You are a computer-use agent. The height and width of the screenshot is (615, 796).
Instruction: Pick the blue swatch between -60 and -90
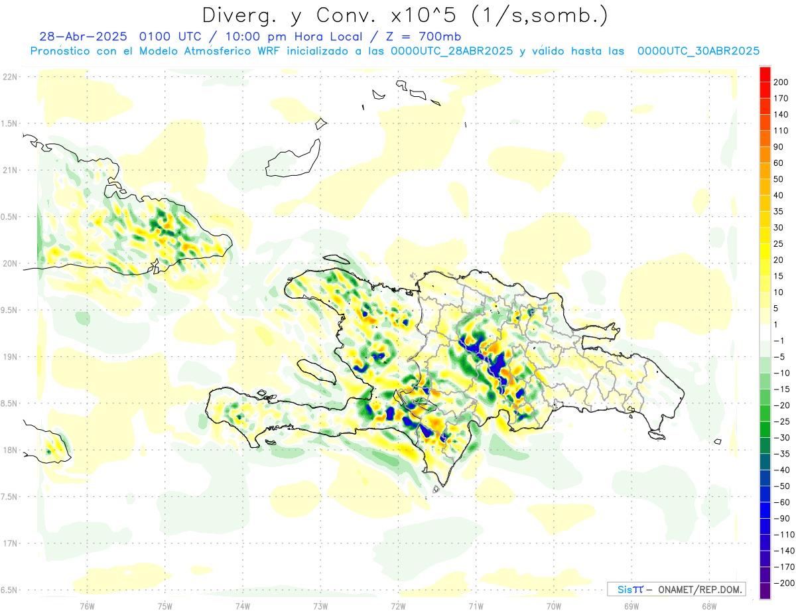[765, 511]
